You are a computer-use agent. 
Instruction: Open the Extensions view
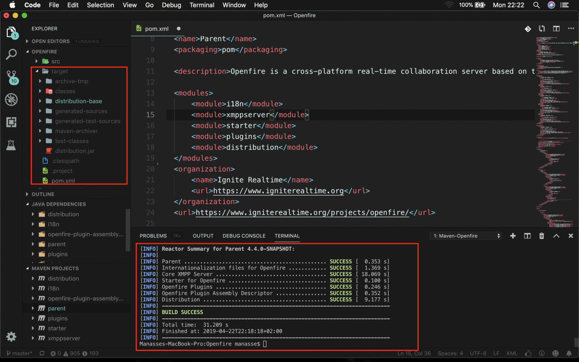click(x=11, y=122)
